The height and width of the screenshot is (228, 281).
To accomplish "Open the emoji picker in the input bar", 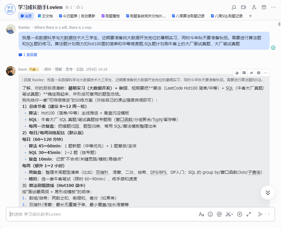I will 210,214.
